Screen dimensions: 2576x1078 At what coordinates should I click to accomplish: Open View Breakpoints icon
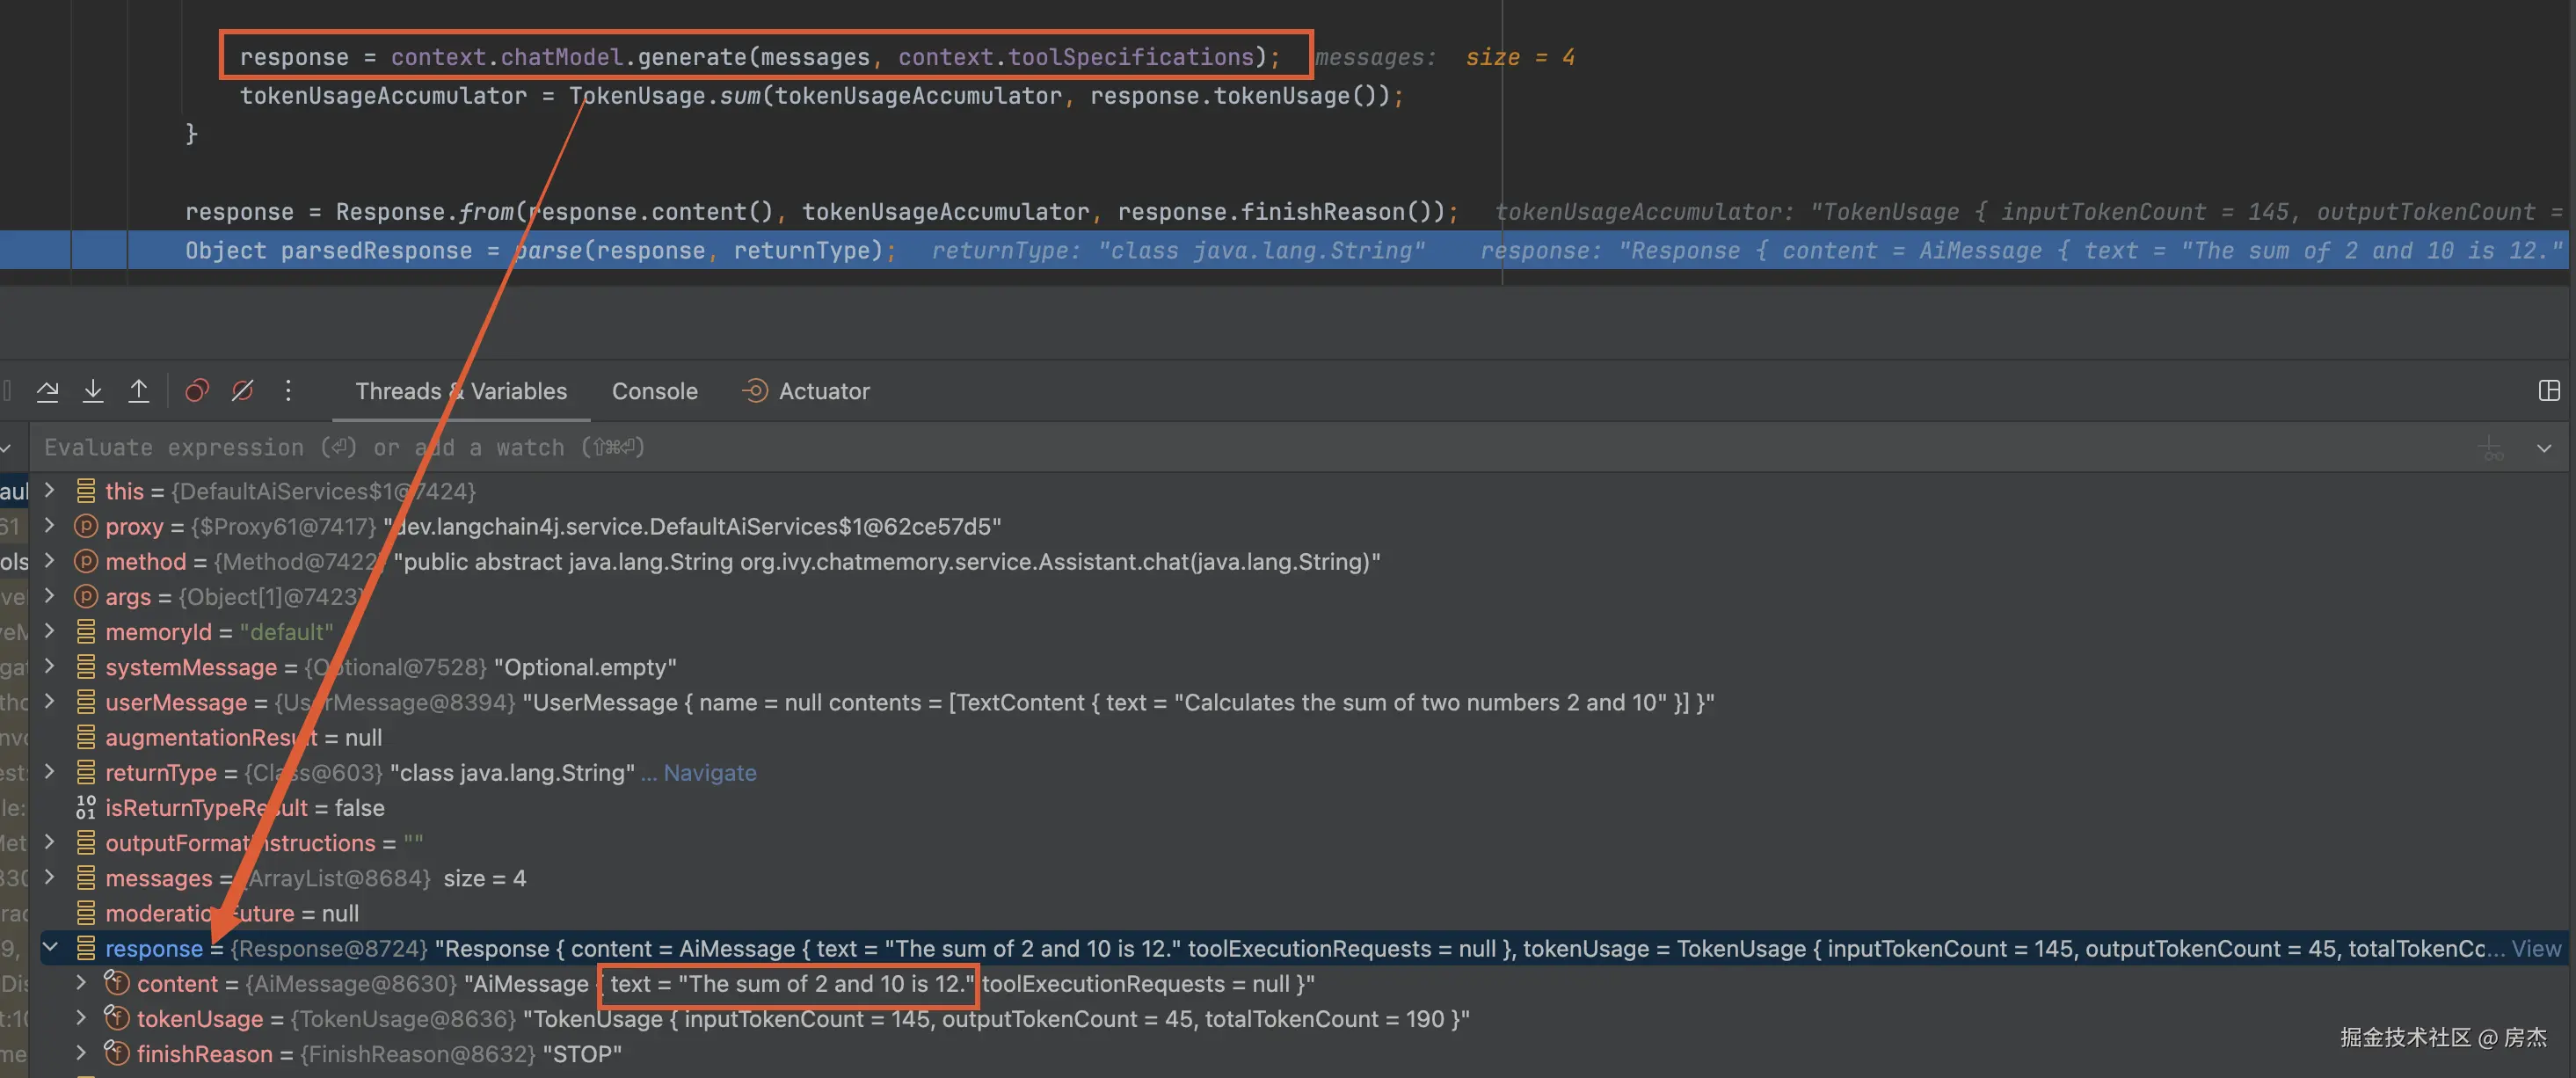(197, 391)
